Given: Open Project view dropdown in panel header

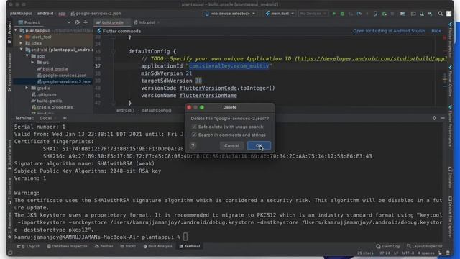Looking at the screenshot, I should point(69,22).
